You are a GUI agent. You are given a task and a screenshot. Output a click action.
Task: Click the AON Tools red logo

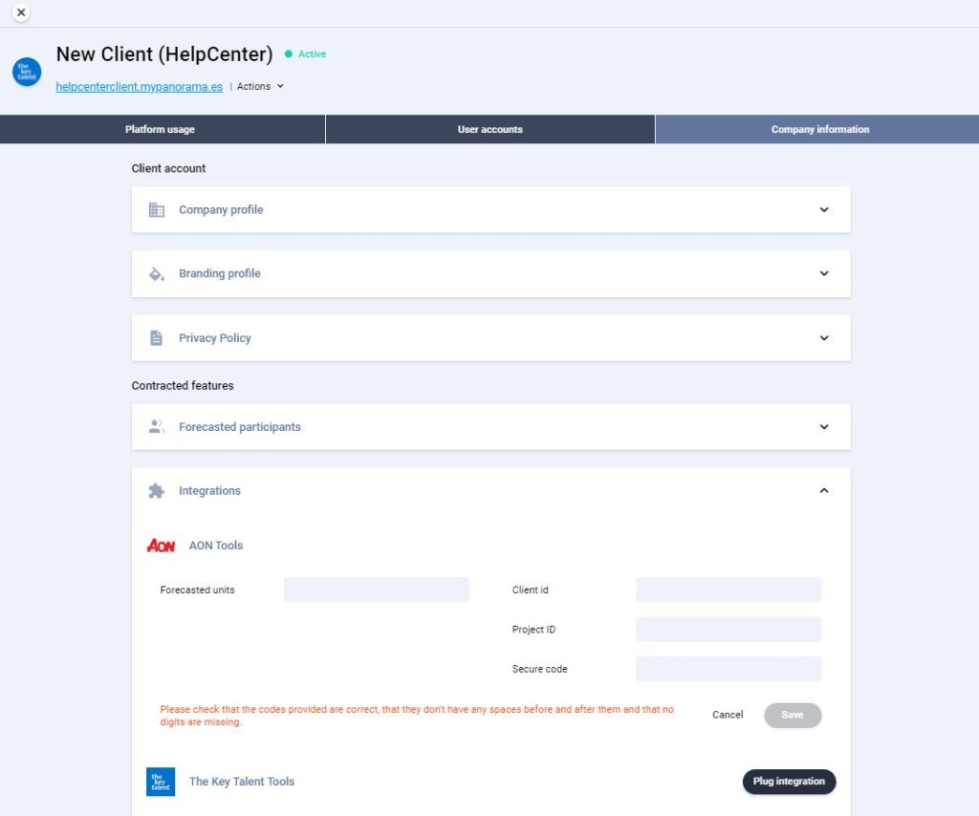coord(161,546)
